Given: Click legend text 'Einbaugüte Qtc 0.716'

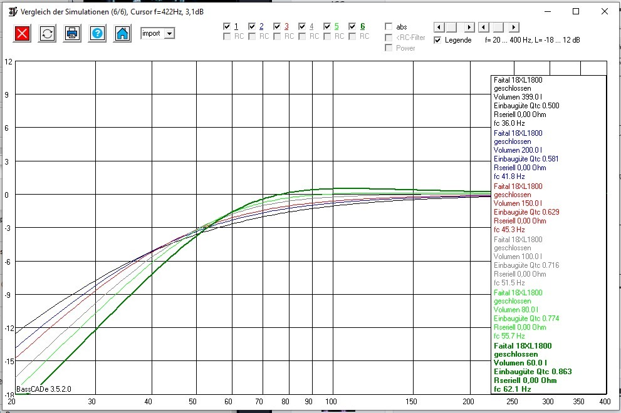Looking at the screenshot, I should [x=526, y=265].
